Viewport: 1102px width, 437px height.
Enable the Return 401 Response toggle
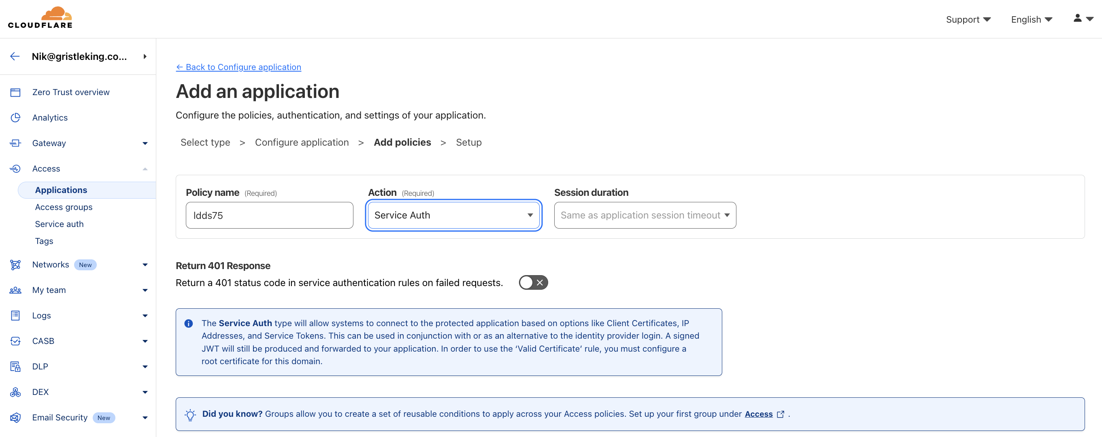click(x=533, y=283)
